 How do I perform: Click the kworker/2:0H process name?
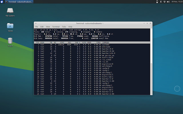click(108, 94)
